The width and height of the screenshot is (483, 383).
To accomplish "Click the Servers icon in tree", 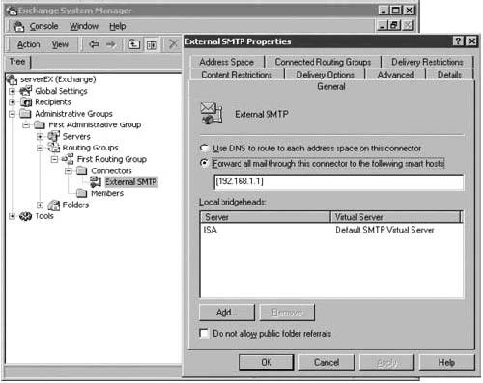I will click(53, 136).
